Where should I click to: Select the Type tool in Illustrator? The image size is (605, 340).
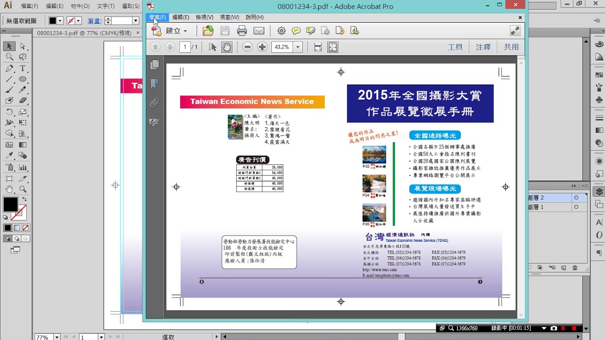(23, 68)
